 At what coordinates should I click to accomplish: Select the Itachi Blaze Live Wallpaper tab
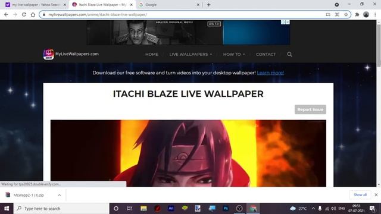coord(102,5)
